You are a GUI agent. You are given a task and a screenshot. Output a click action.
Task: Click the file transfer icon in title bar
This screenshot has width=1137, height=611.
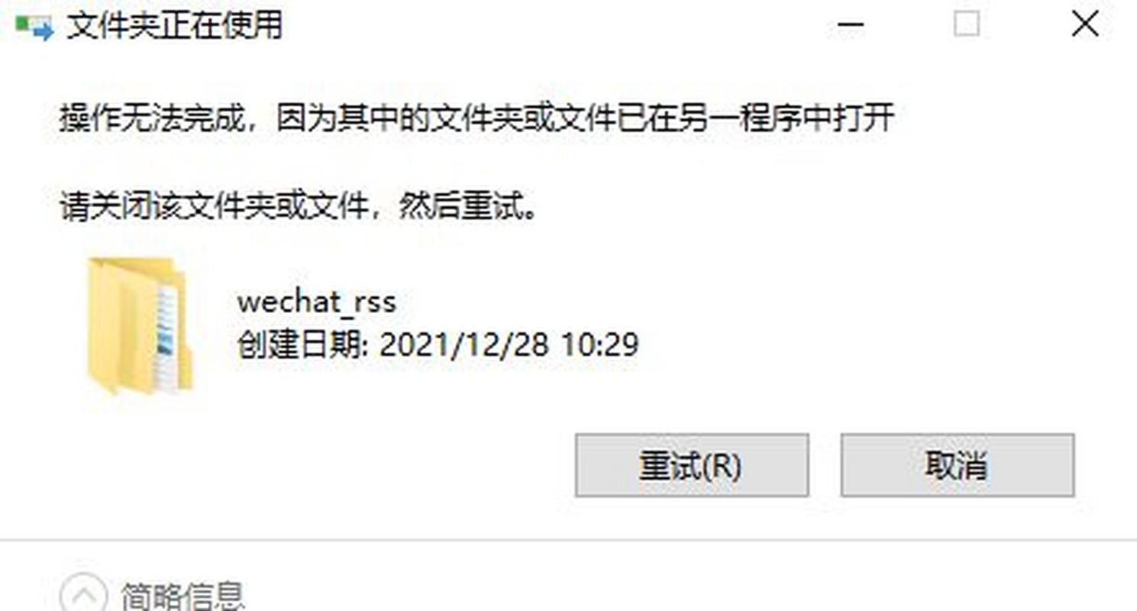click(x=34, y=27)
